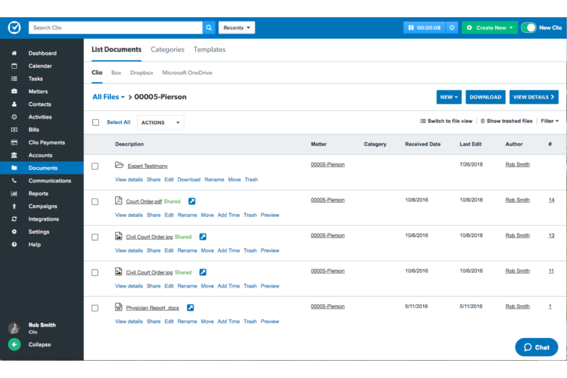This screenshot has width=567, height=378.
Task: Tick the checkbox for Court Order.pdf
Action: tap(95, 202)
